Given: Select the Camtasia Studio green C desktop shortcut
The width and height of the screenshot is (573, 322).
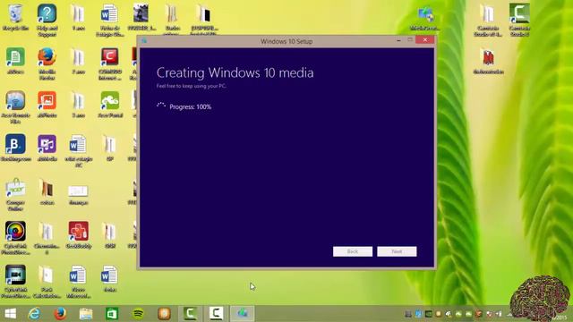Looking at the screenshot, I should pyautogui.click(x=519, y=20).
